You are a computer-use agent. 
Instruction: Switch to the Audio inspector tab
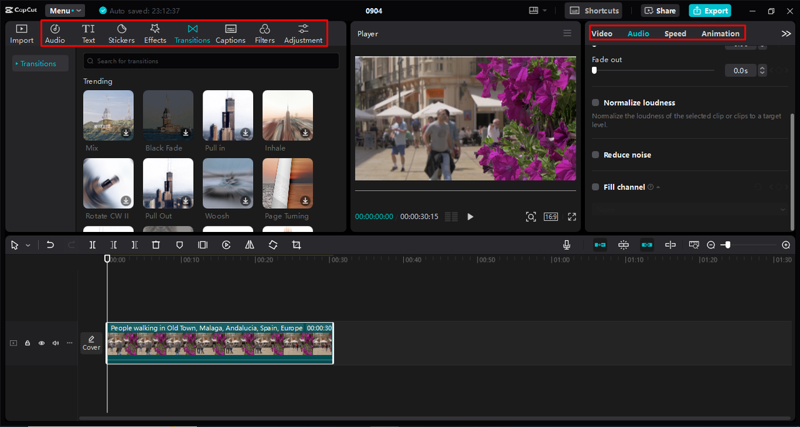click(x=638, y=34)
